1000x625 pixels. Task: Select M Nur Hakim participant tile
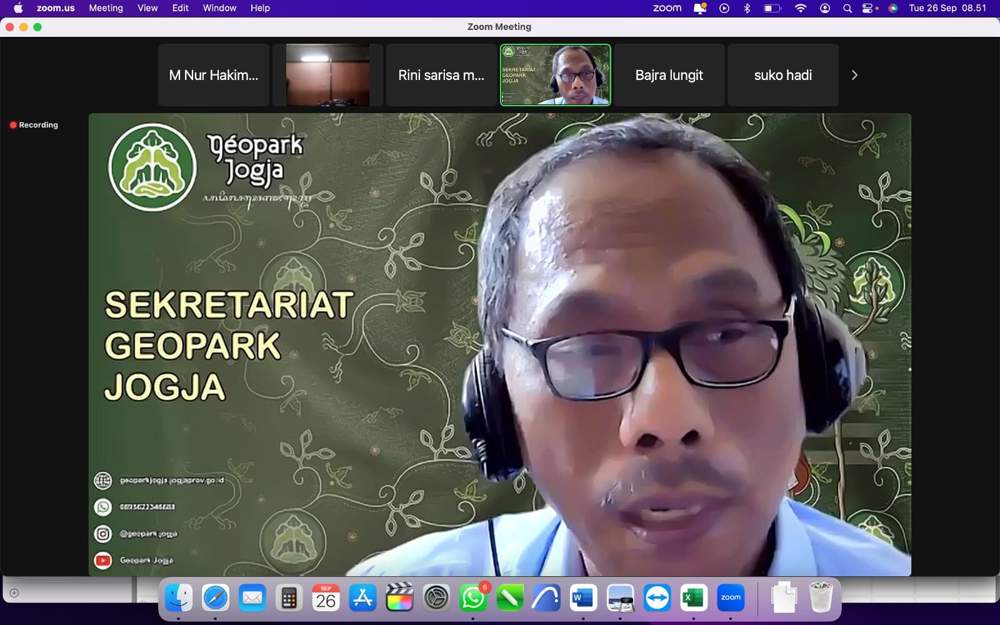(214, 75)
